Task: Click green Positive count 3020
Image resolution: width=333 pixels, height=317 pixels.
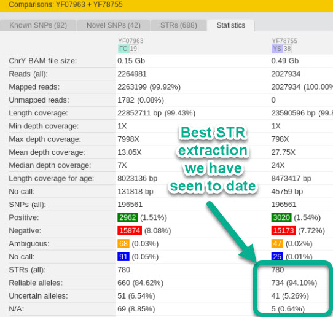Action: pyautogui.click(x=281, y=217)
